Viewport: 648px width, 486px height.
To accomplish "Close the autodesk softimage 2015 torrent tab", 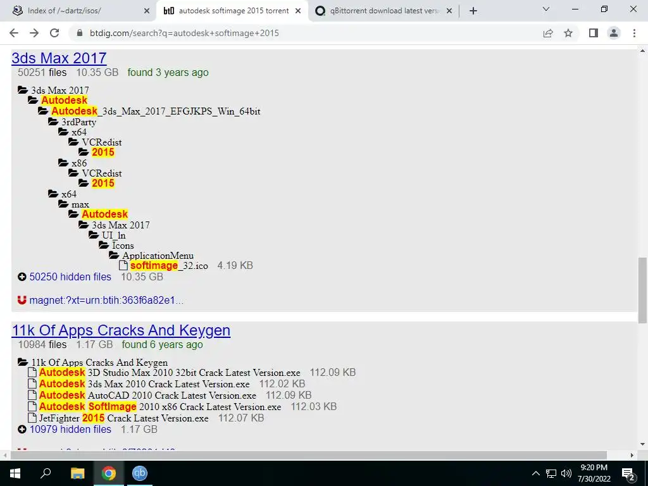I will pos(298,11).
